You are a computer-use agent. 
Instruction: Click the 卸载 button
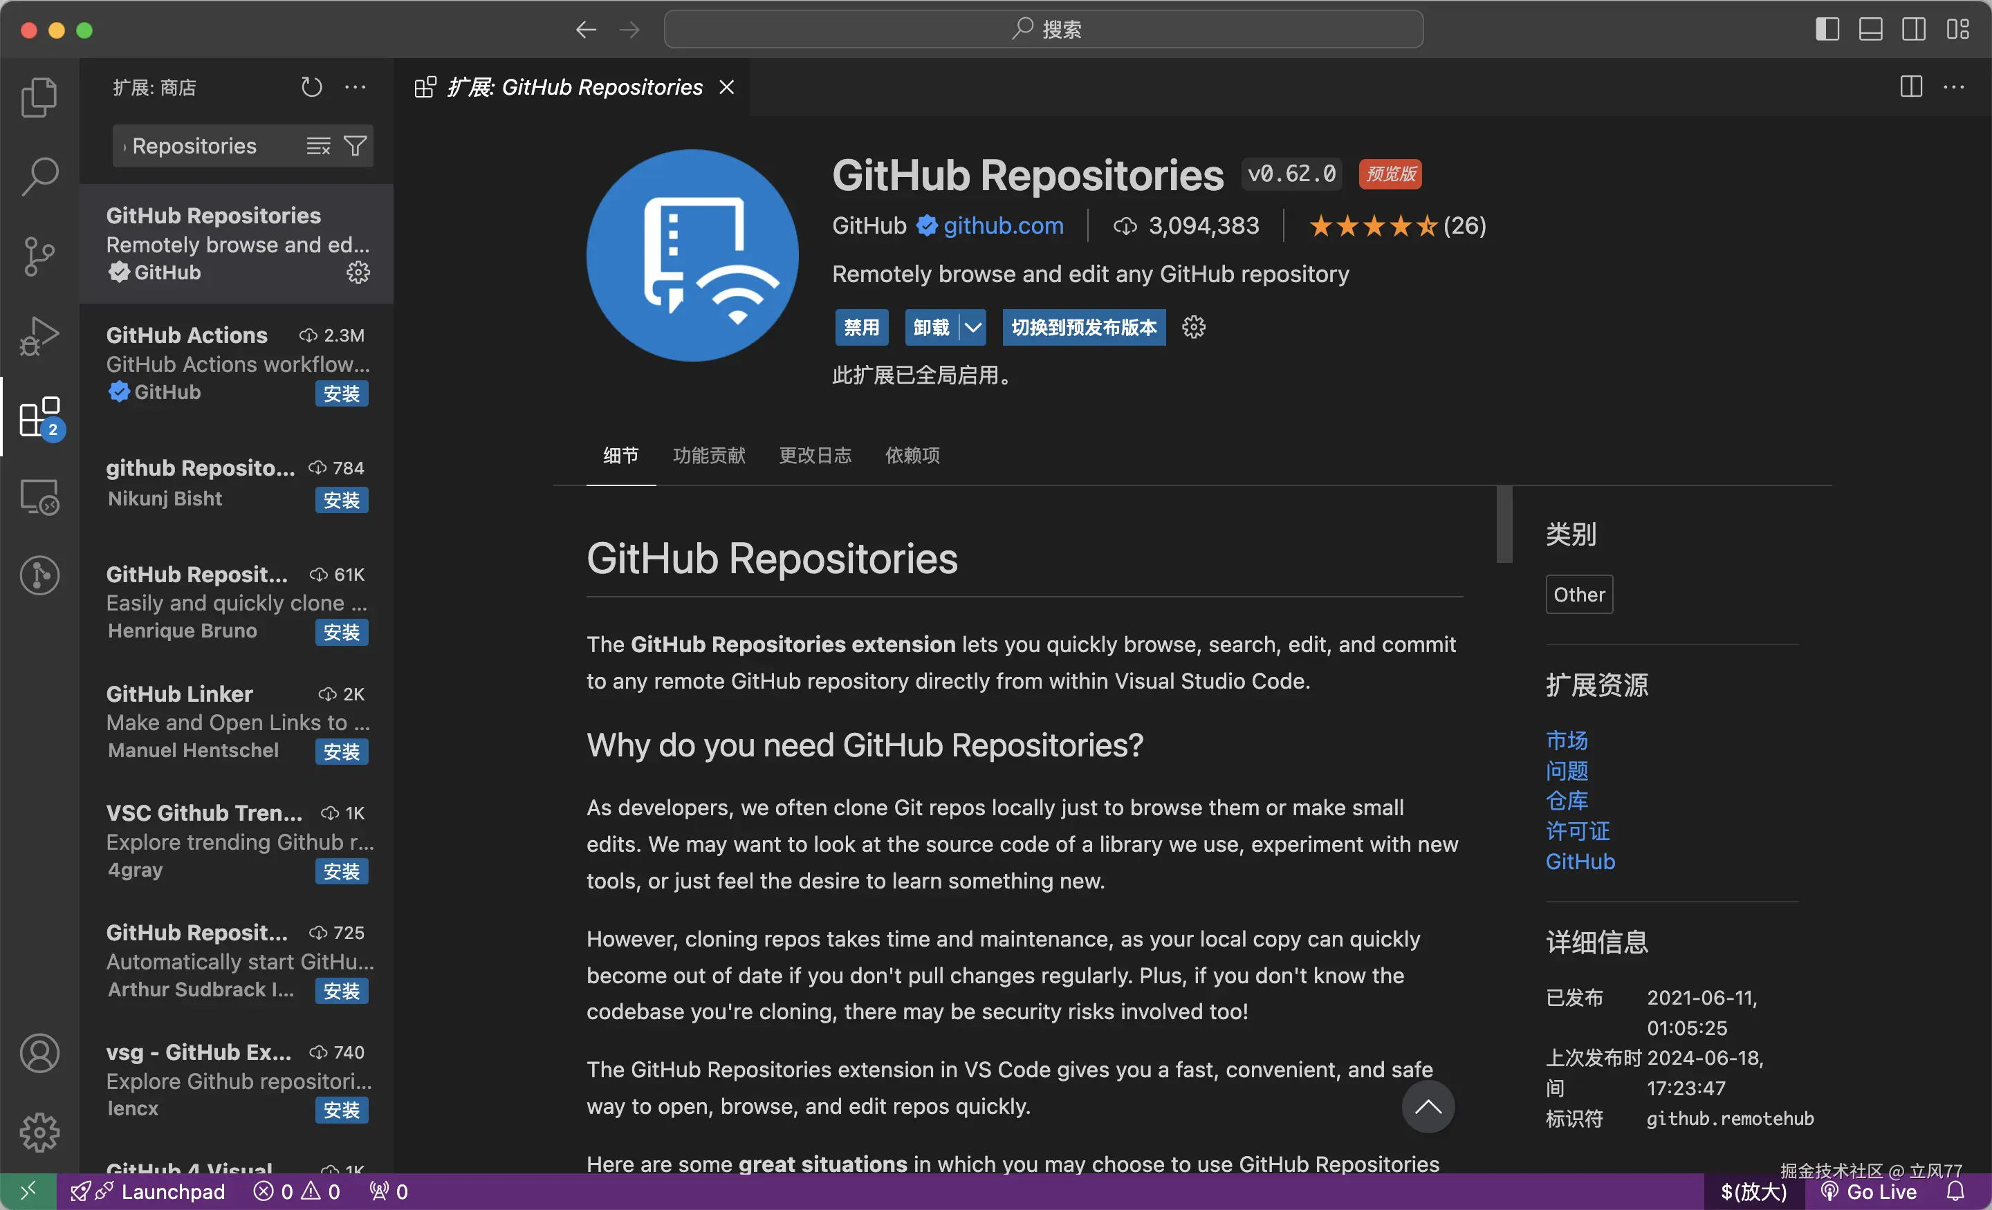tap(931, 326)
